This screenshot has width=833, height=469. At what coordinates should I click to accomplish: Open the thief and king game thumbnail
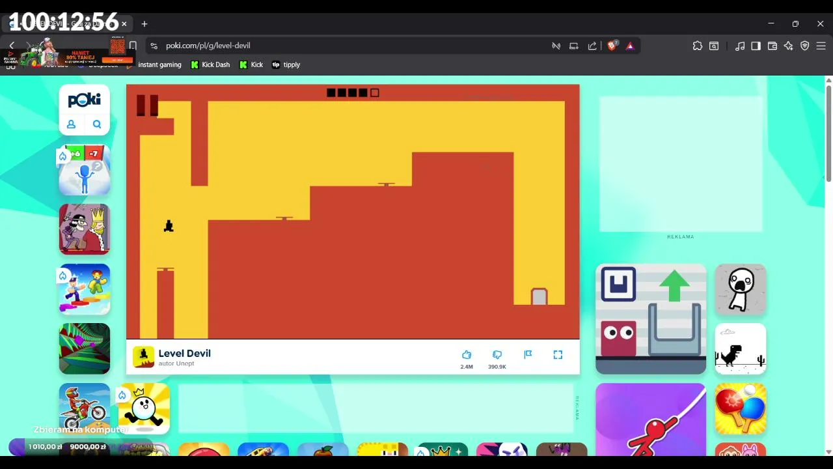85,229
